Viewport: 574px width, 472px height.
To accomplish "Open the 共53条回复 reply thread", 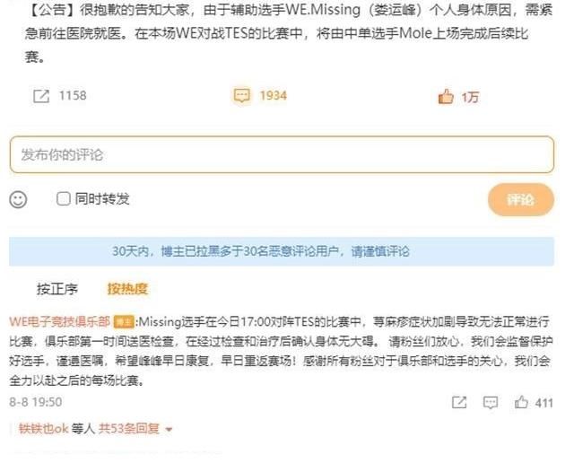I will coord(129,428).
